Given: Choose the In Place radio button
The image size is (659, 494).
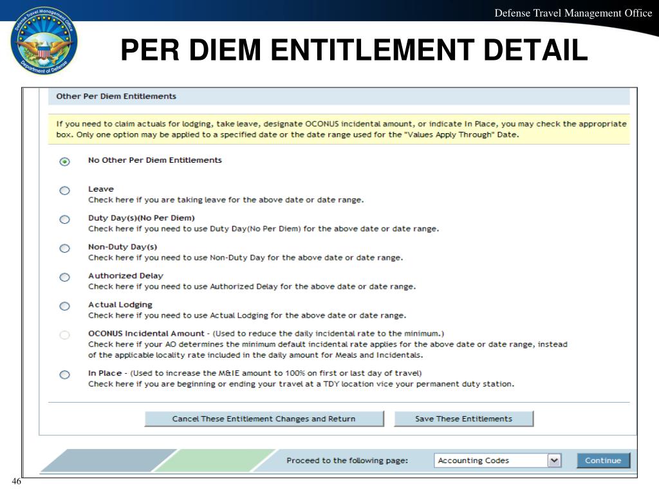Looking at the screenshot, I should [64, 374].
